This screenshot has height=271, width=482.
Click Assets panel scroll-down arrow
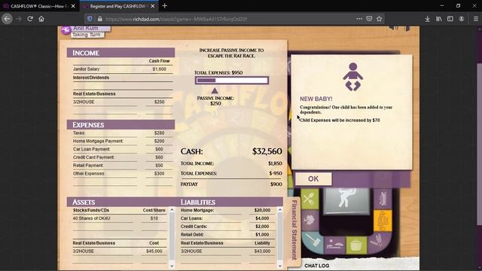pyautogui.click(x=172, y=266)
